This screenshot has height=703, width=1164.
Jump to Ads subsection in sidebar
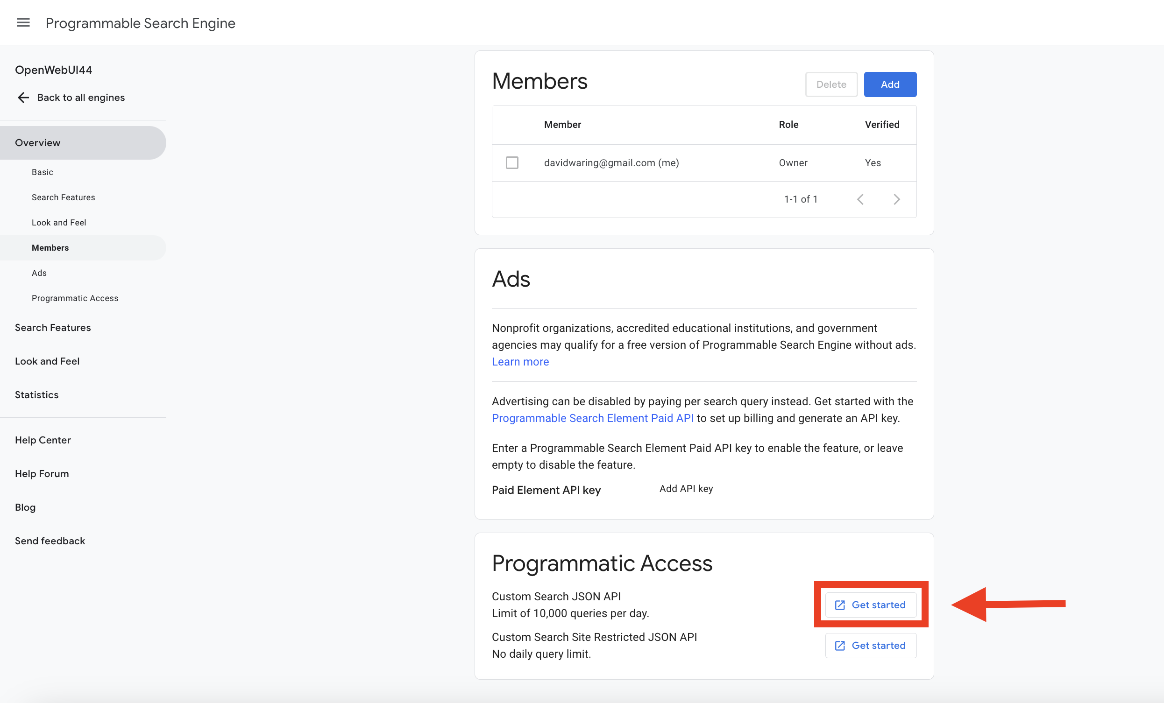tap(39, 273)
